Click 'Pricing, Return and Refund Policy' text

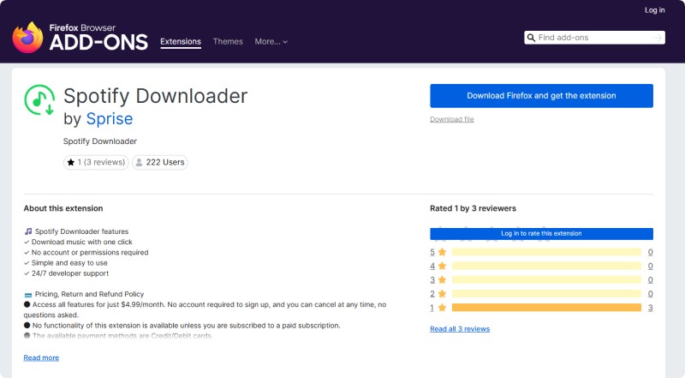pyautogui.click(x=89, y=294)
